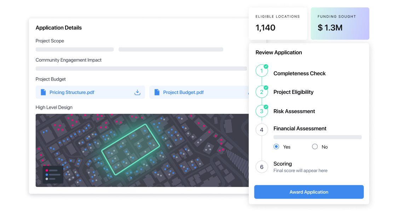Select the No radio button
Image resolution: width=398 pixels, height=212 pixels.
pos(315,147)
